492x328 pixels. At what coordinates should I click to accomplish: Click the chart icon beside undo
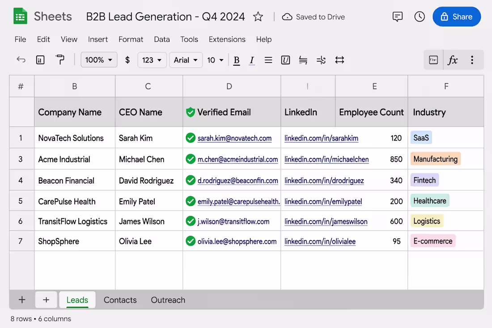pos(40,60)
